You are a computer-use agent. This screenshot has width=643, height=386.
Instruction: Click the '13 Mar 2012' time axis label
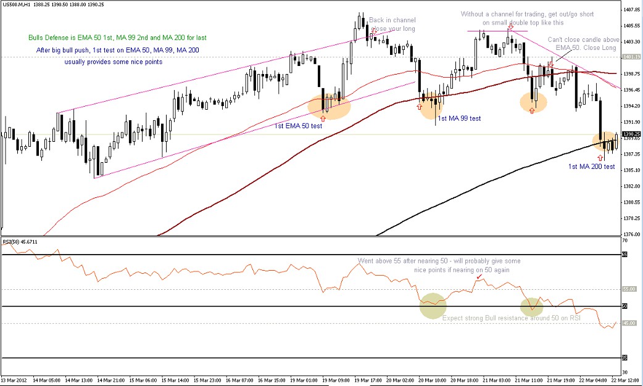(x=14, y=380)
